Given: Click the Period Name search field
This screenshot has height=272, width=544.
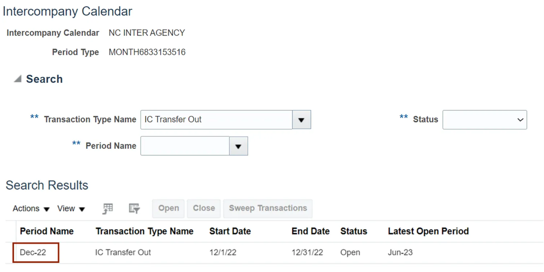Looking at the screenshot, I should coord(185,146).
